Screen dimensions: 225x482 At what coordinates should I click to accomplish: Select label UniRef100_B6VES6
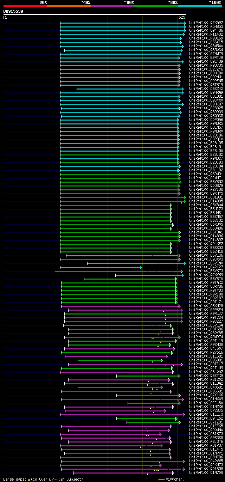coord(206,255)
